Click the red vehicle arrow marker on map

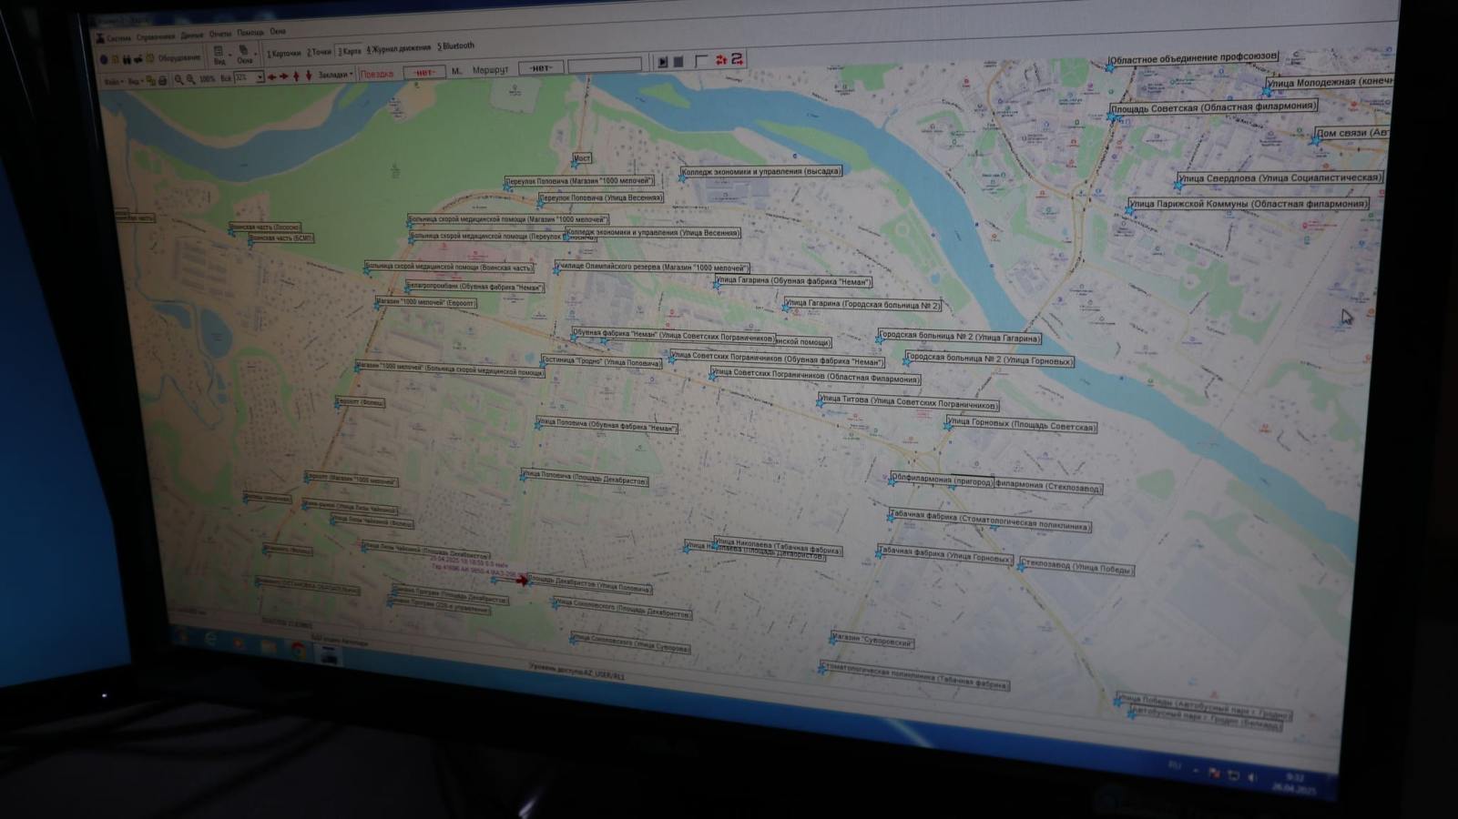[x=522, y=580]
